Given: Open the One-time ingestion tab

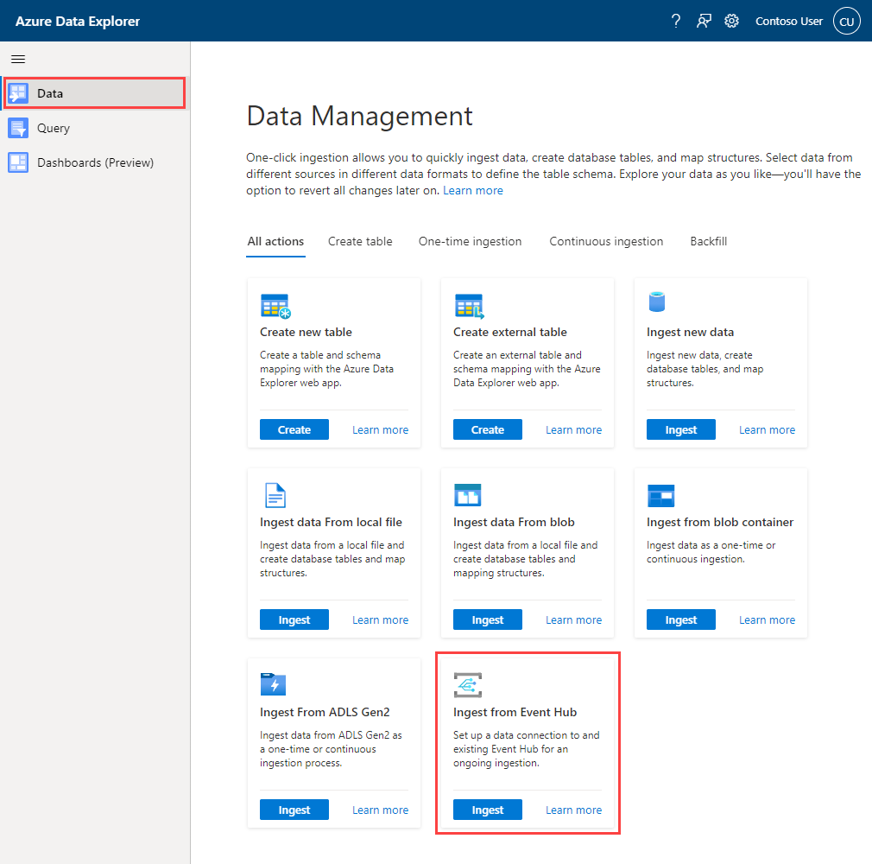Looking at the screenshot, I should [x=470, y=241].
